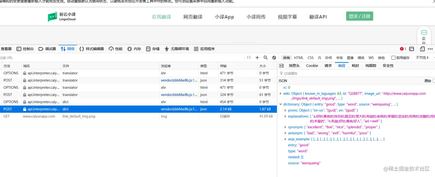Expand the synonym array node
The height and width of the screenshot is (177, 435).
tap(285, 127)
